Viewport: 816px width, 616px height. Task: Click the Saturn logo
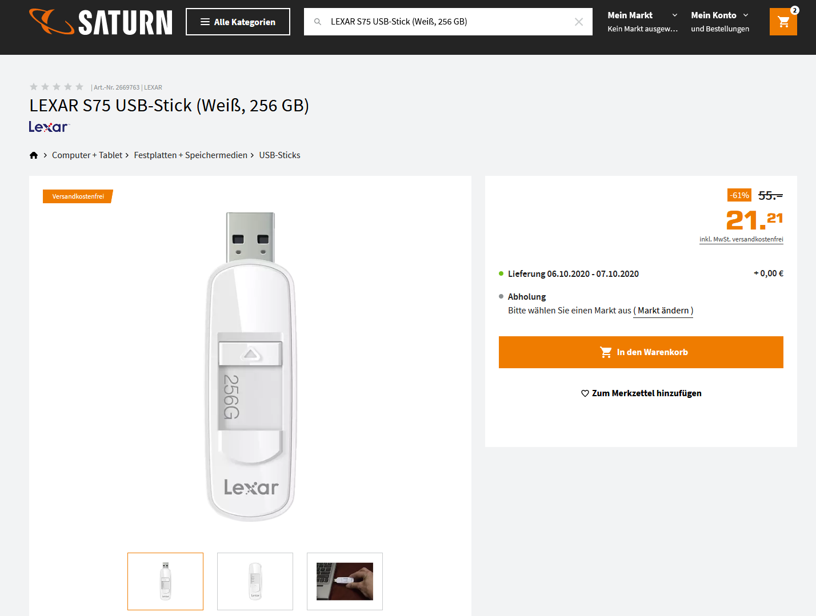(x=101, y=22)
